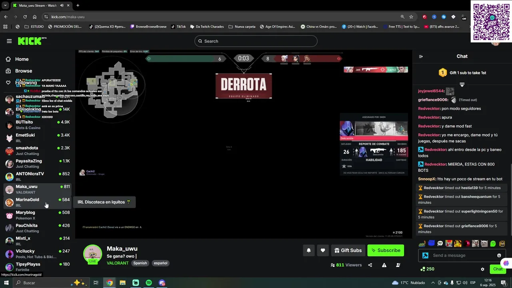Follow the channel with the heart button

323,250
